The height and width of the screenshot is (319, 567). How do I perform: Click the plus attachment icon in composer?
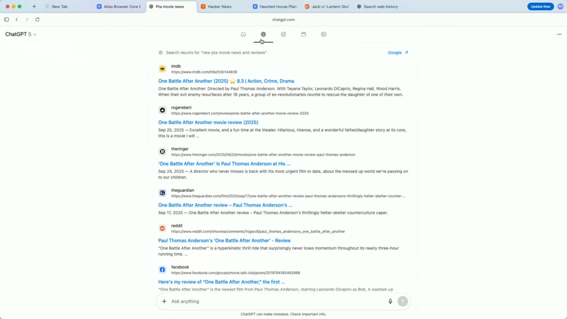(x=164, y=301)
